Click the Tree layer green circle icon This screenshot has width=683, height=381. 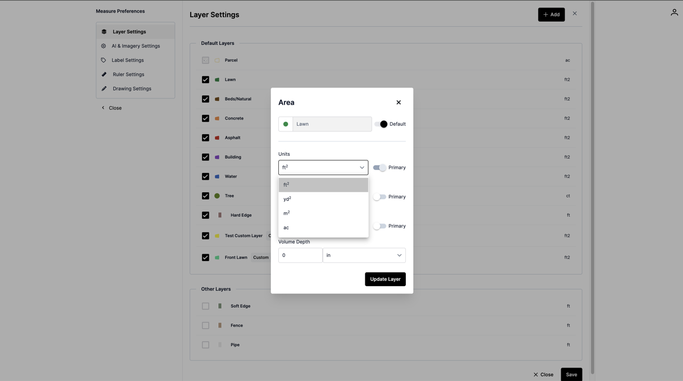pyautogui.click(x=217, y=196)
